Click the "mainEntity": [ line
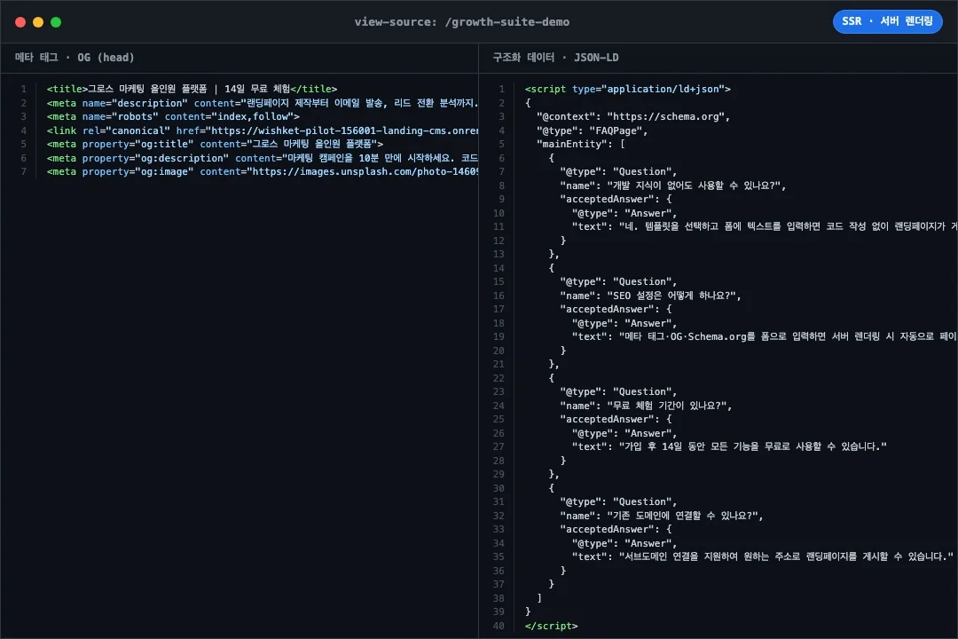The height and width of the screenshot is (639, 958). [x=580, y=144]
